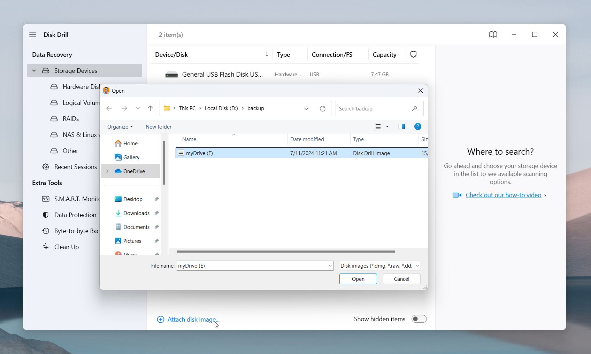
Task: Go up one folder level
Action: (x=150, y=108)
